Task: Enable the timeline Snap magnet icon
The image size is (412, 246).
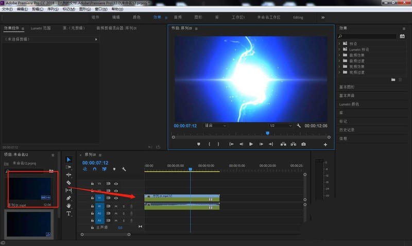Action: point(95,169)
